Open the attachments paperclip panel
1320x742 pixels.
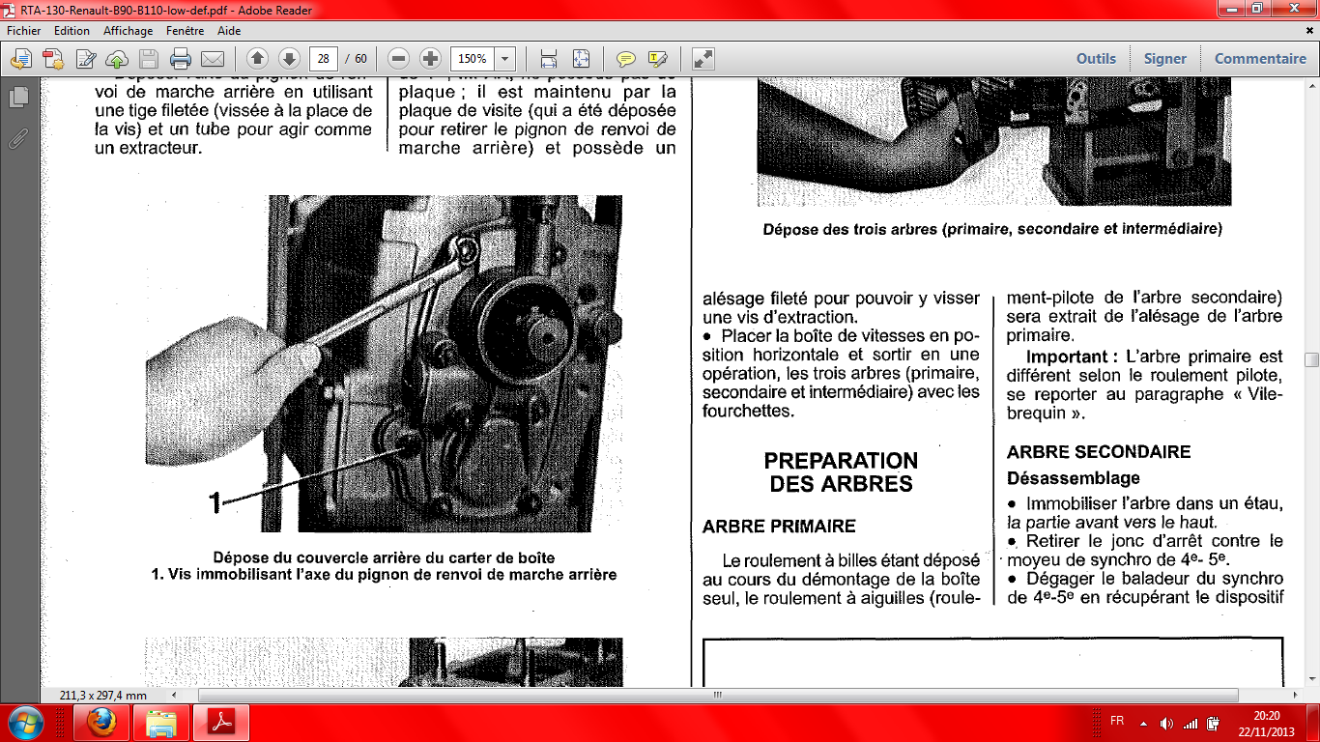click(x=18, y=138)
